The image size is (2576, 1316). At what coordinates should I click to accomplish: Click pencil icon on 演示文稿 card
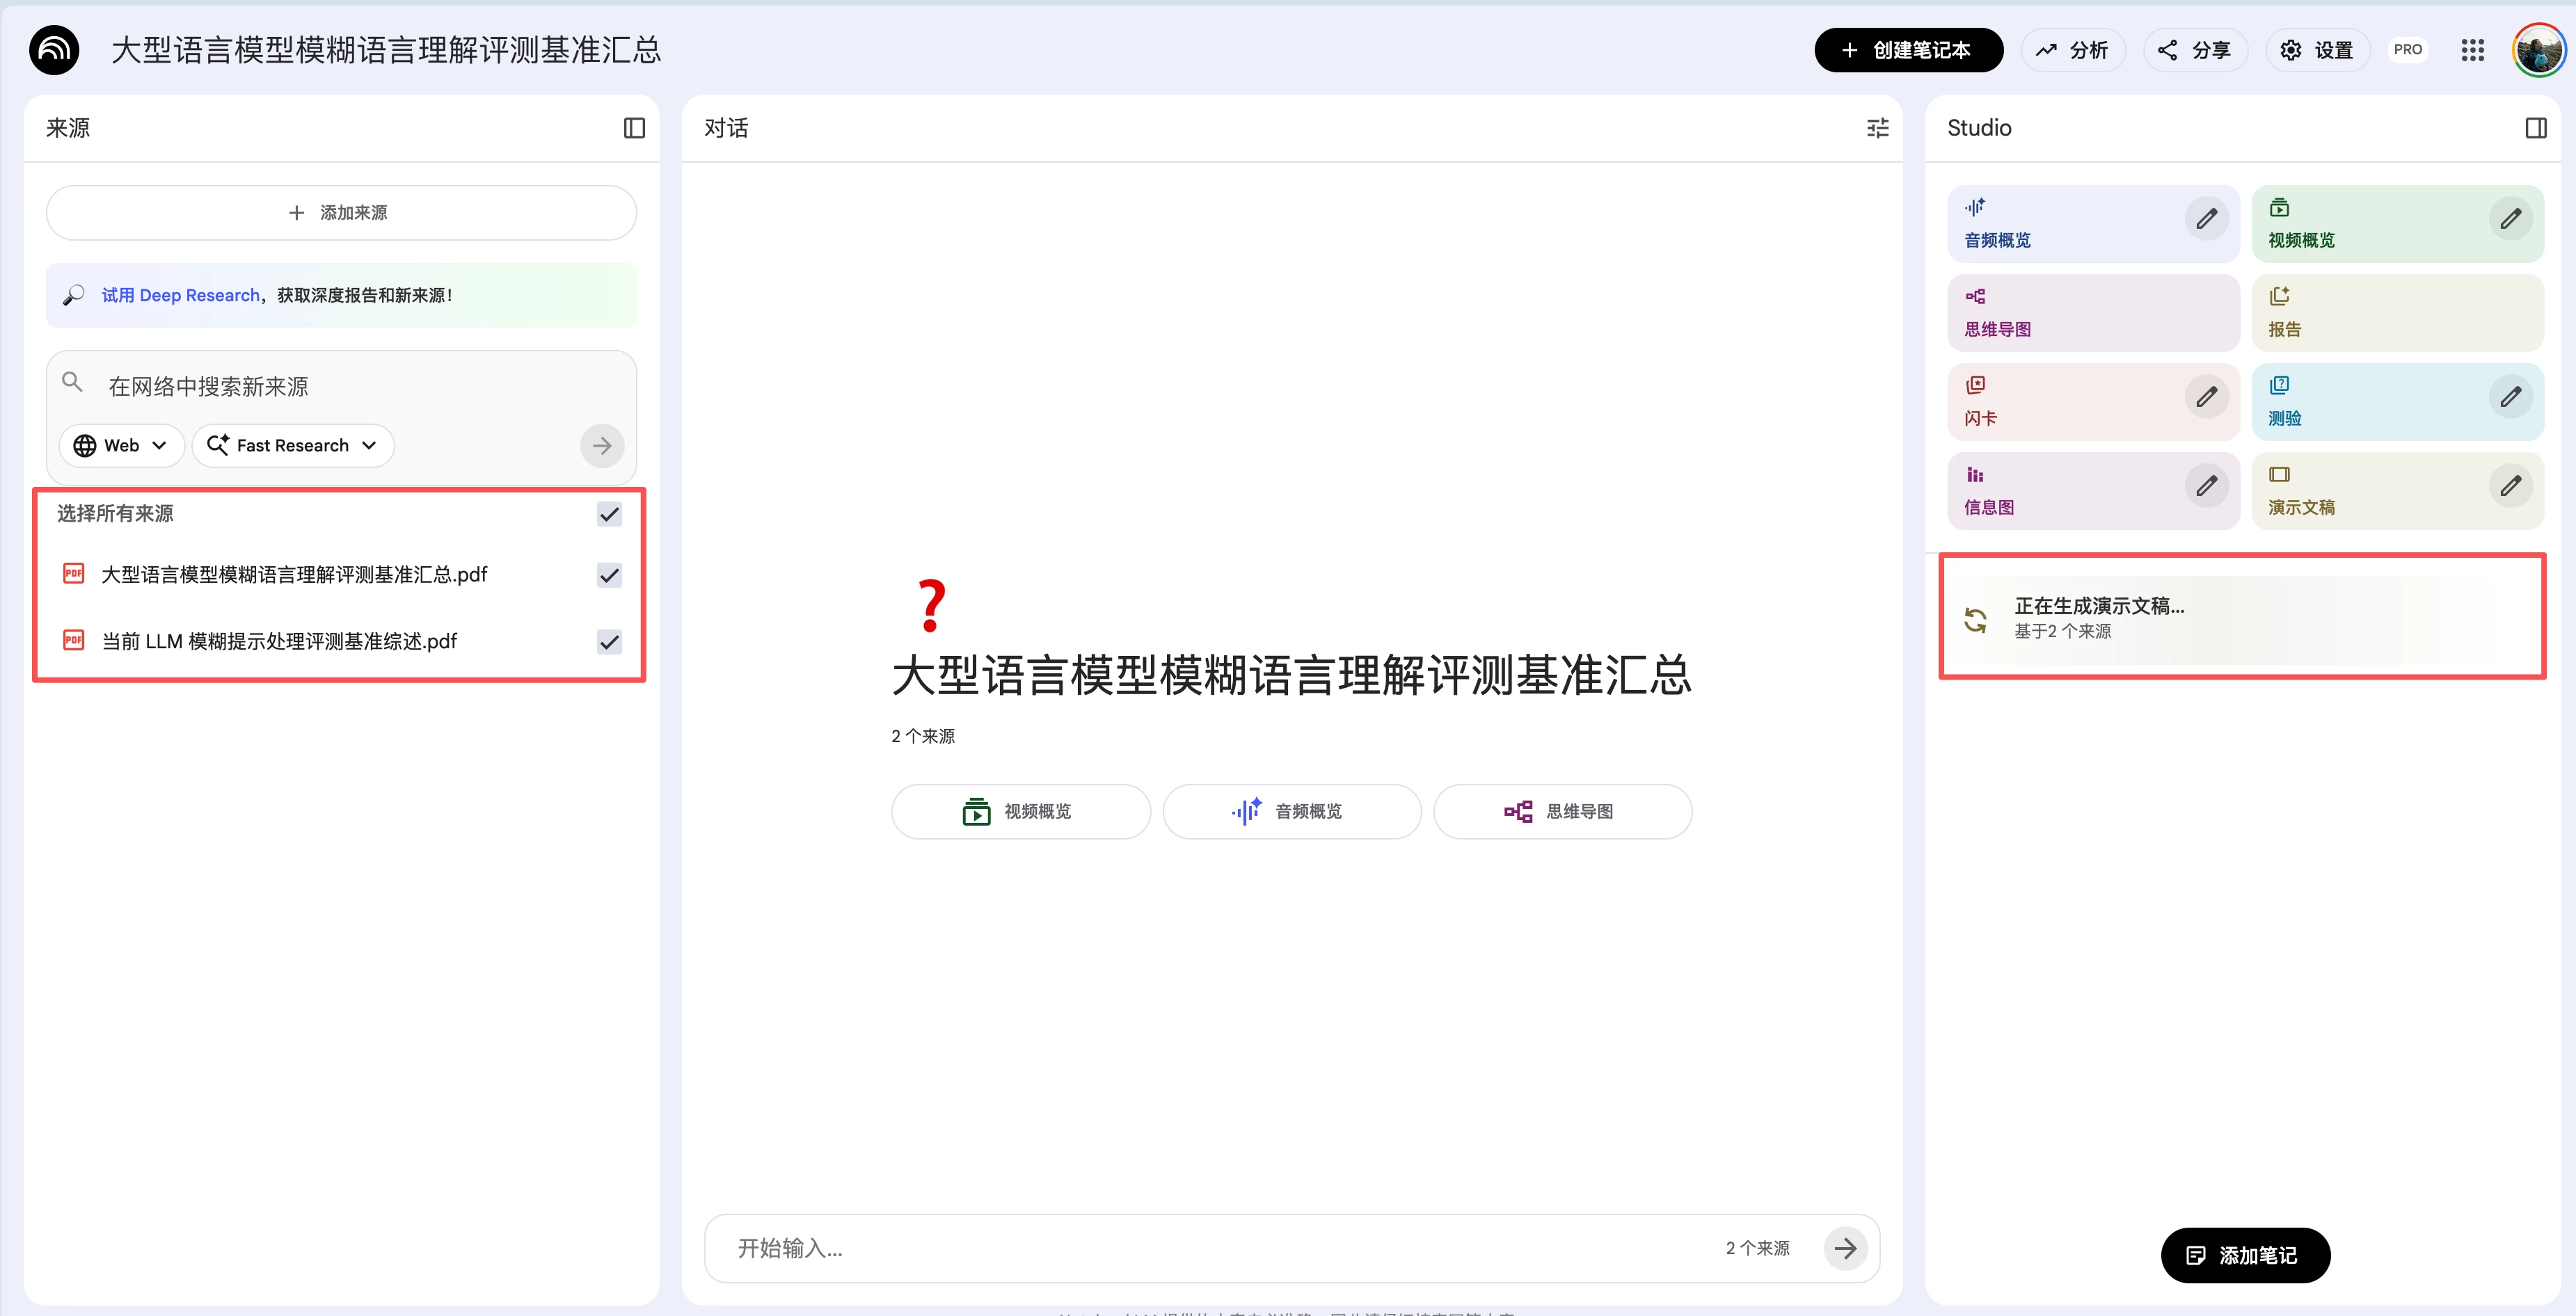point(2510,486)
